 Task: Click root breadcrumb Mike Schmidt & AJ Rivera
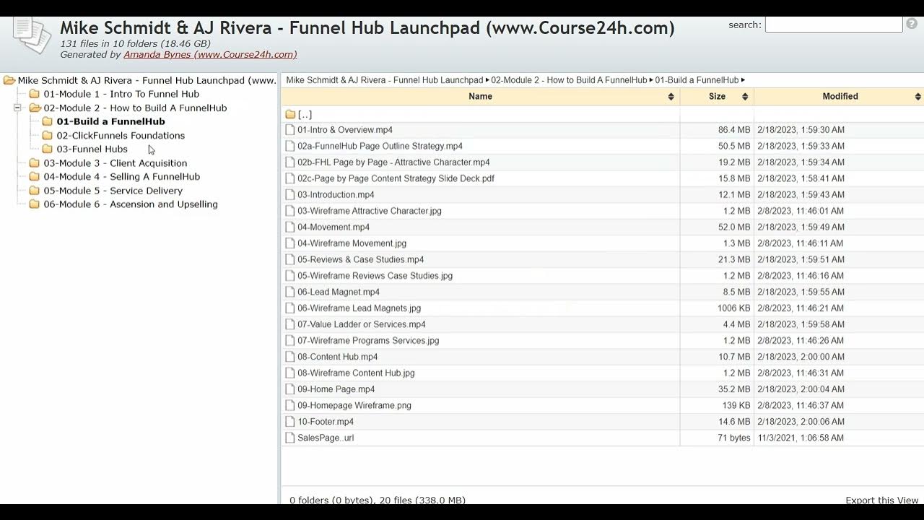tap(385, 80)
